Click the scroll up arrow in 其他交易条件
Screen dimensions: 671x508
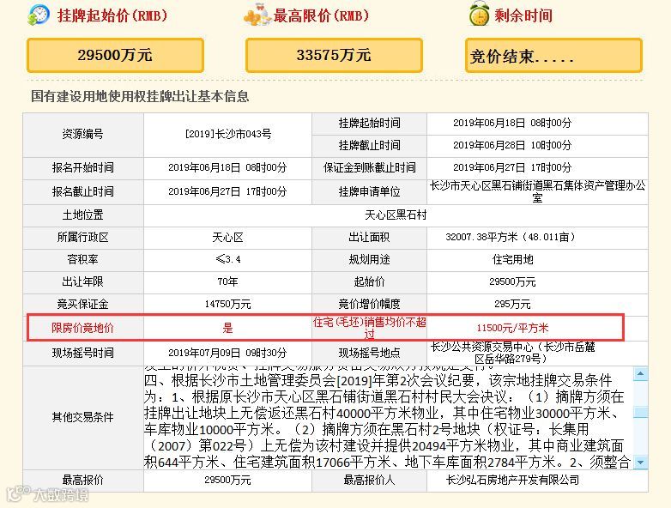coord(641,374)
